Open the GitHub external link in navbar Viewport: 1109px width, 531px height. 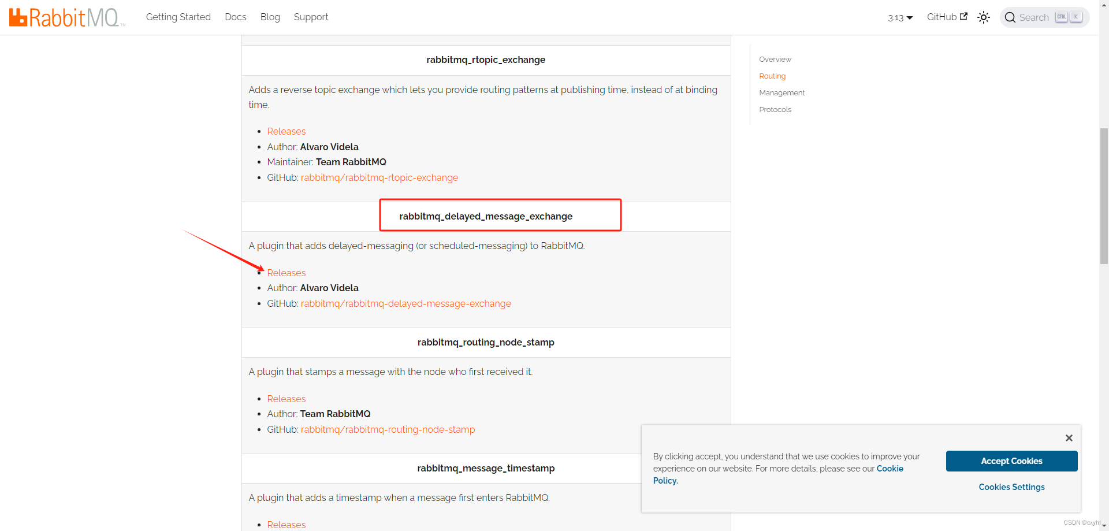[947, 17]
